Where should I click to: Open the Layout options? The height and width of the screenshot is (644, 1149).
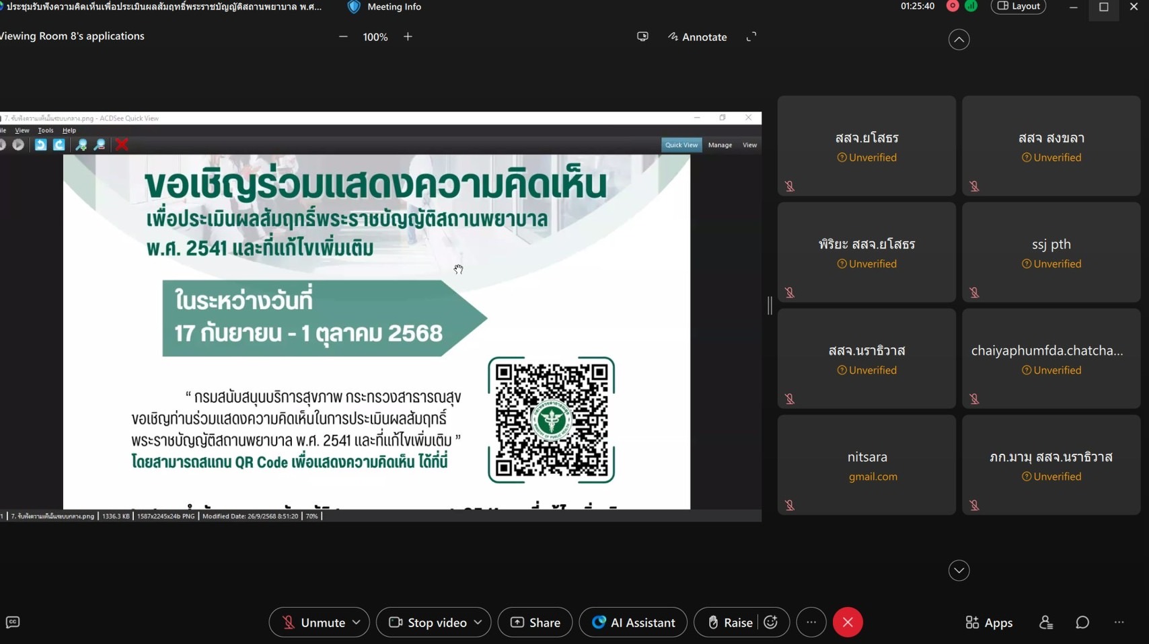[1018, 7]
